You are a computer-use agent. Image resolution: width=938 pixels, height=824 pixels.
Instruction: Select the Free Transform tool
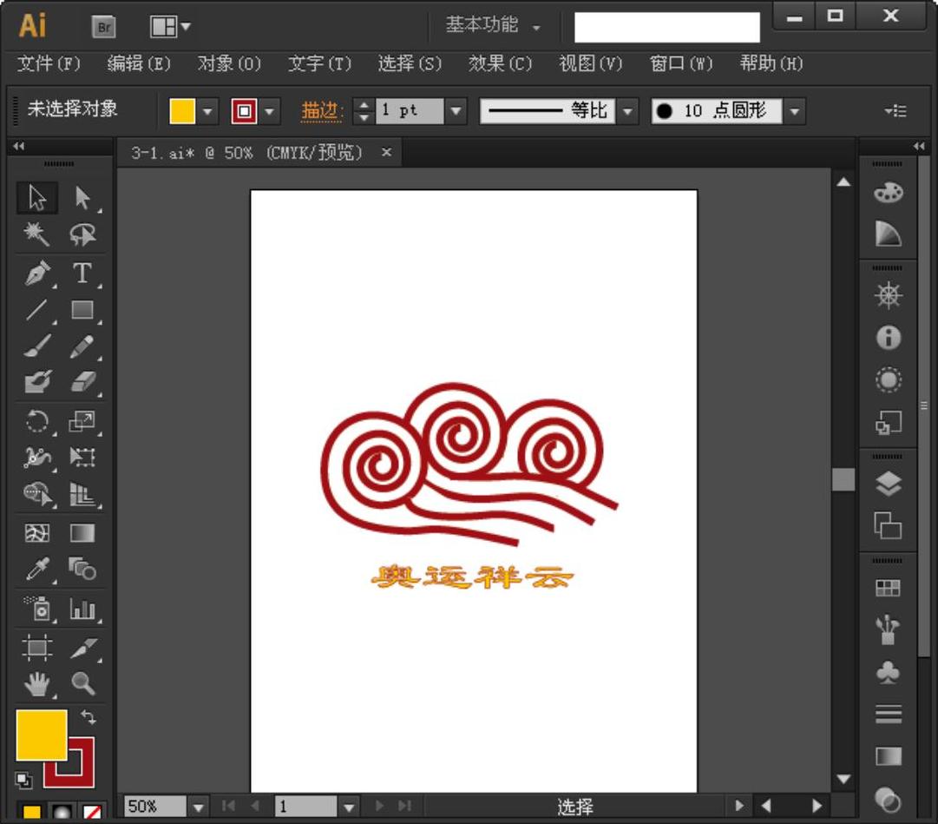82,458
